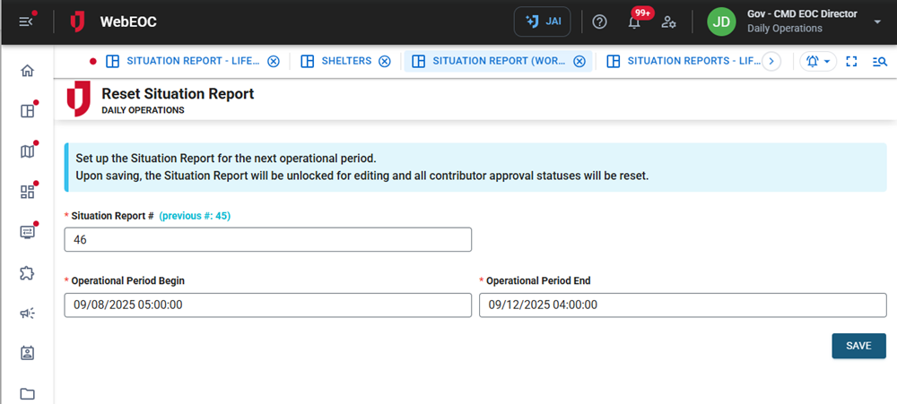Open the plugins puzzle icon in sidebar

coord(27,272)
